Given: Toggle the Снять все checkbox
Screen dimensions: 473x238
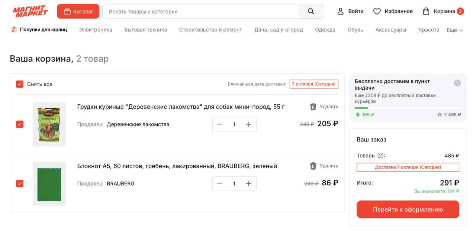Looking at the screenshot, I should tap(20, 84).
